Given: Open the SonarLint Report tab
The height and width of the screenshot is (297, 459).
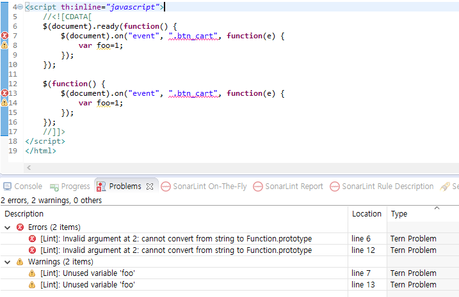Looking at the screenshot, I should click(x=288, y=187).
